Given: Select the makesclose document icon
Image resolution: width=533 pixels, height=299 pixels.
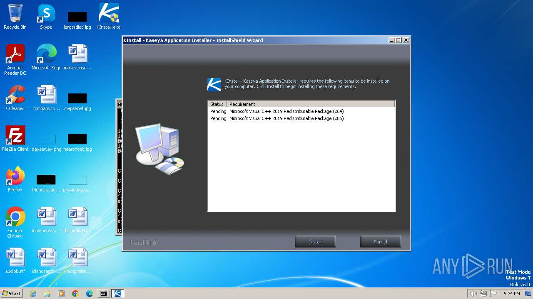Looking at the screenshot, I should pos(77,57).
